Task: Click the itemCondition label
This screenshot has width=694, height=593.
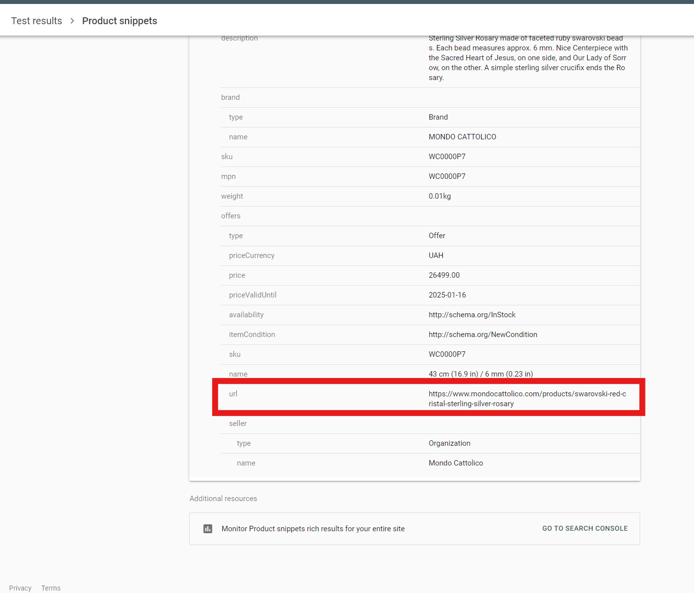Action: click(252, 335)
